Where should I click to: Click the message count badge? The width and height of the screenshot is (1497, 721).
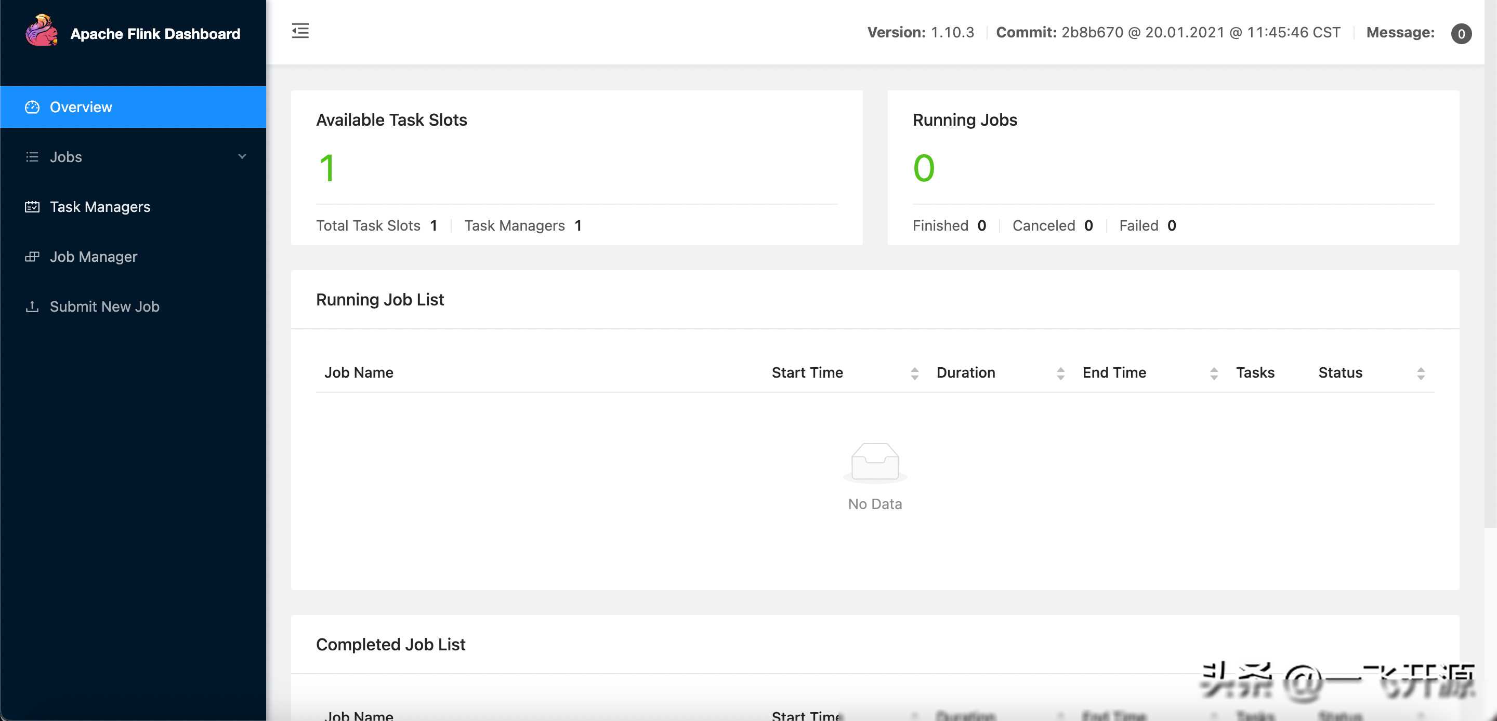pos(1461,34)
